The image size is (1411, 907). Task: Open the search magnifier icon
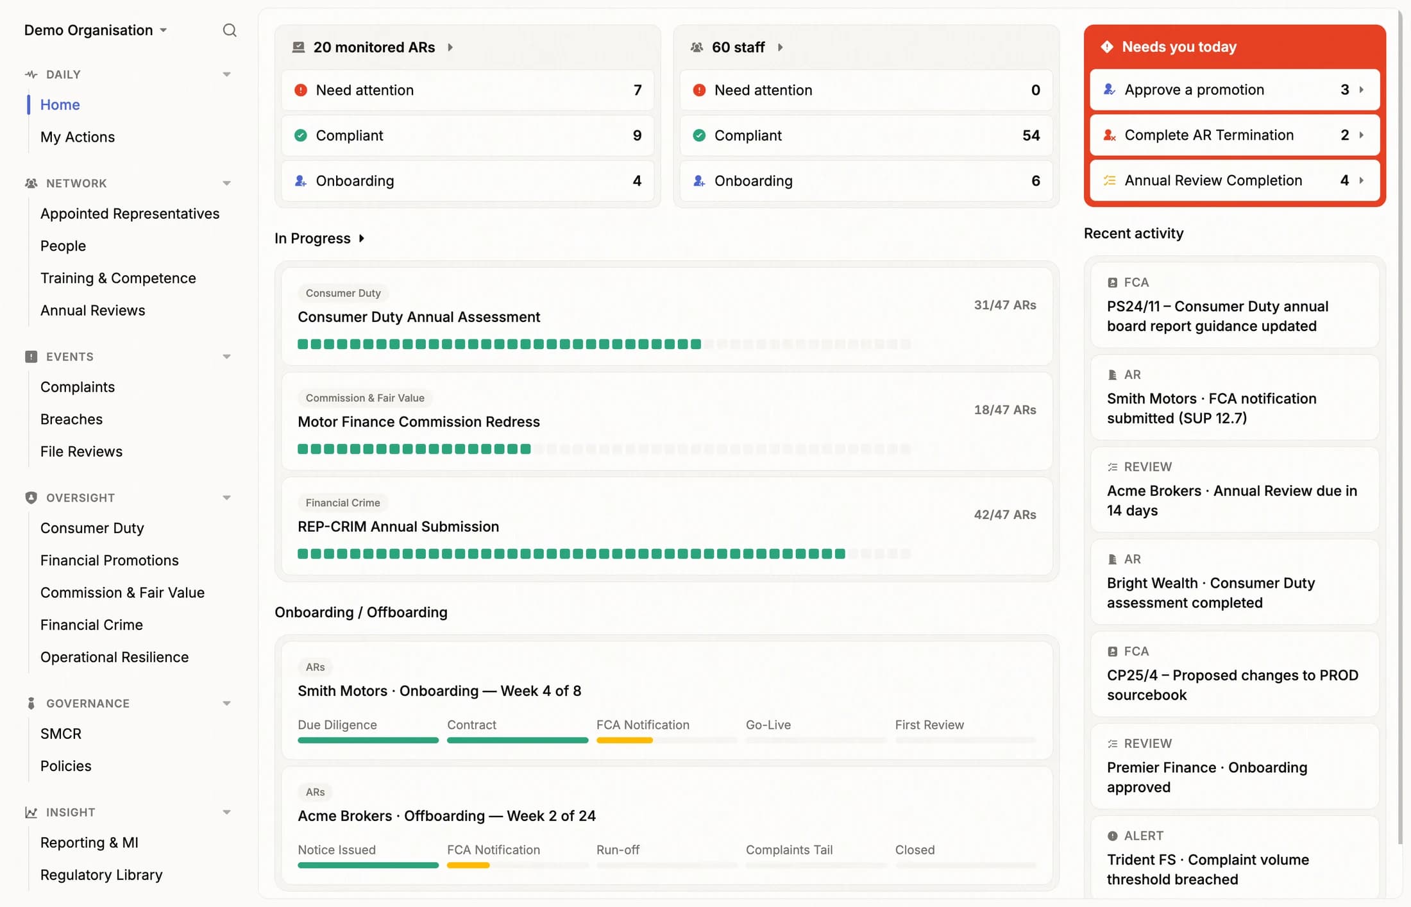click(230, 30)
